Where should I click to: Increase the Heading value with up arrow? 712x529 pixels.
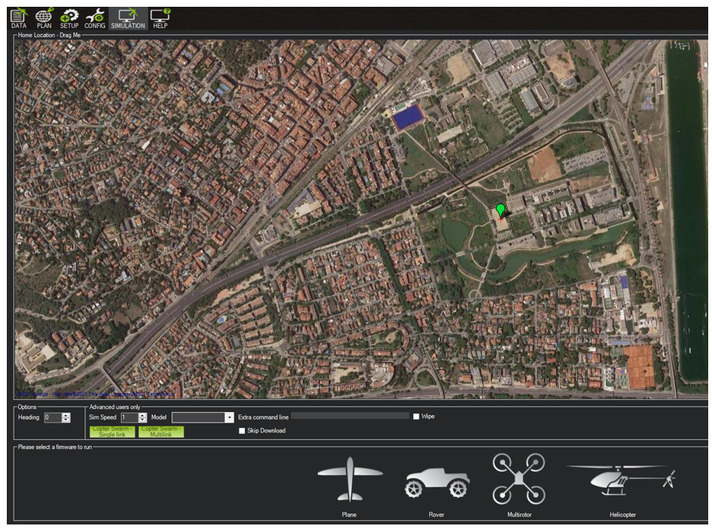pos(67,415)
